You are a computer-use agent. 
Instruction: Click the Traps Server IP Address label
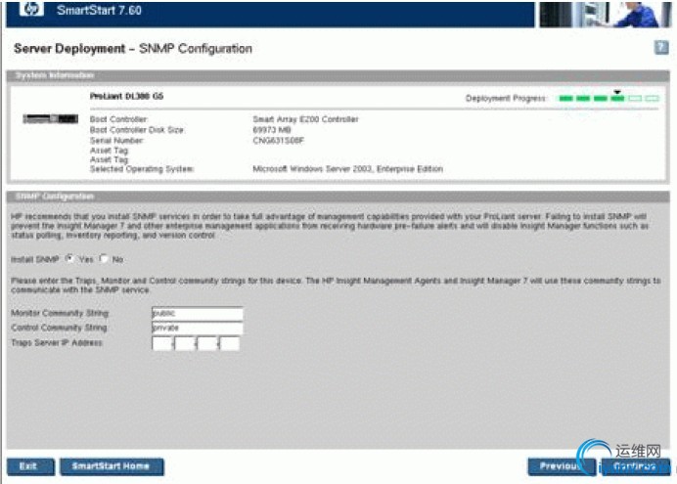pos(57,342)
